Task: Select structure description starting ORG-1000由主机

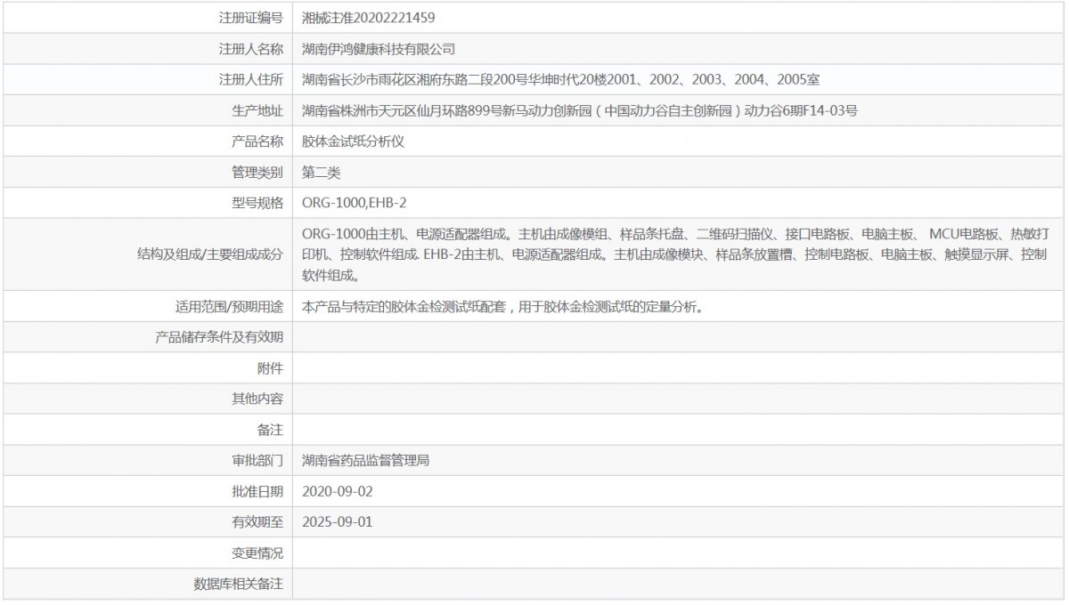Action: (674, 254)
